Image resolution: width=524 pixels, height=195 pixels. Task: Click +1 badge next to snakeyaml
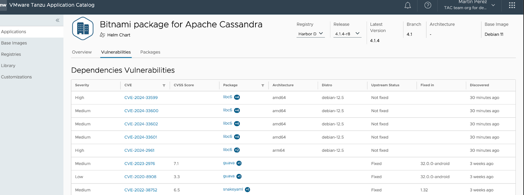click(248, 189)
